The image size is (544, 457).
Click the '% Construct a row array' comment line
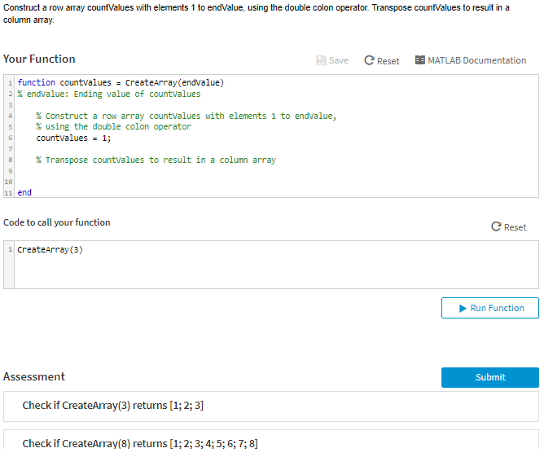[186, 116]
